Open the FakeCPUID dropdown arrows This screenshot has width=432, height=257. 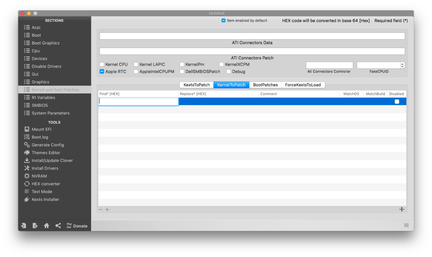402,65
